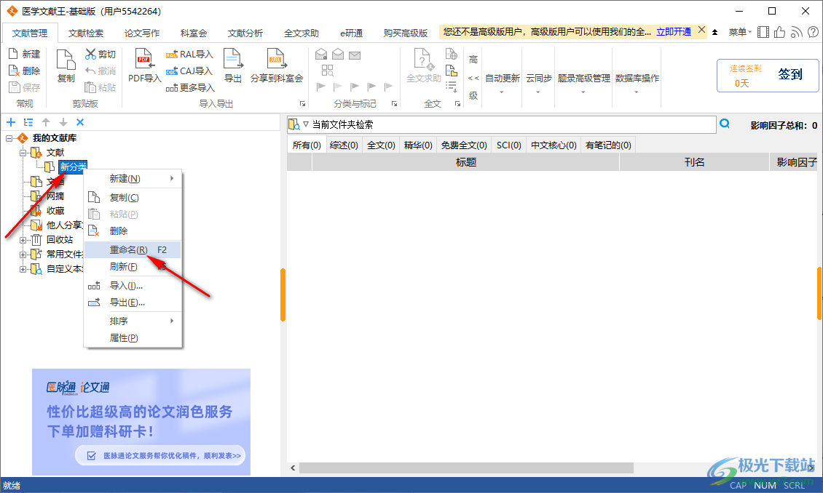
Task: Click the 剪切 scissors icon
Action: point(90,54)
